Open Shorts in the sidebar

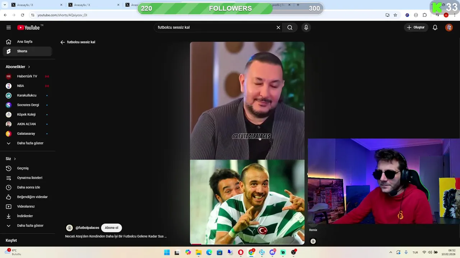[27, 51]
